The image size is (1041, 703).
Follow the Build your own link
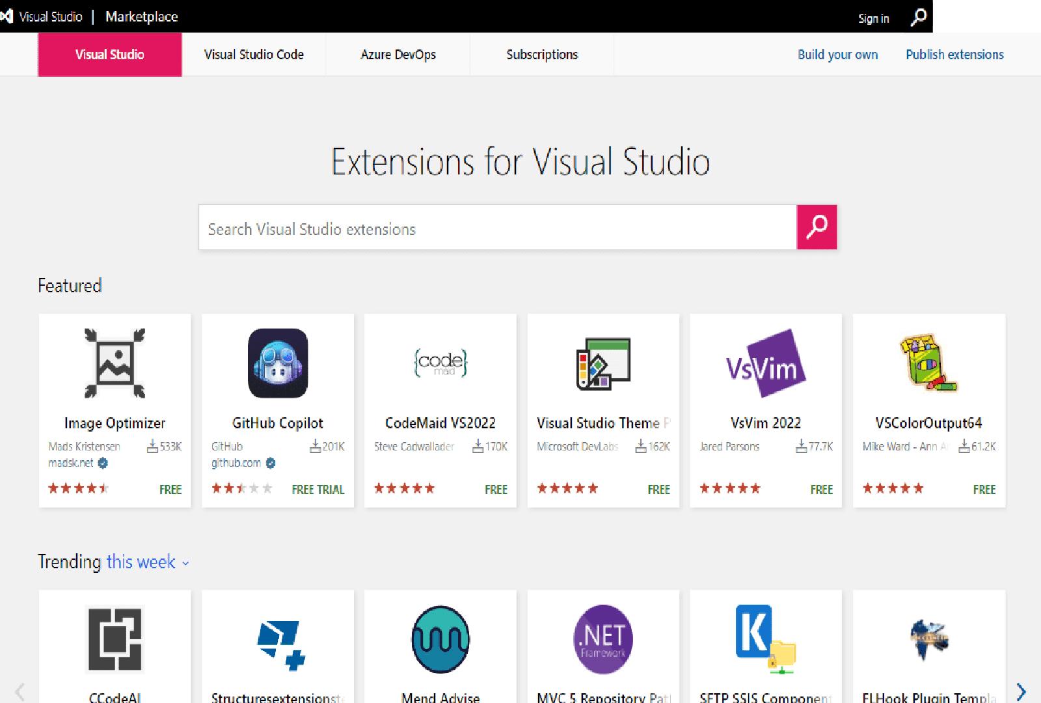point(837,55)
